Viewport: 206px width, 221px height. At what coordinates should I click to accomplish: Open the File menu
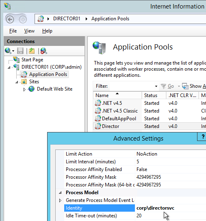pos(13,31)
